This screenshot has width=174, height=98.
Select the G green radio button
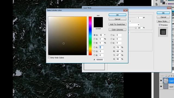coord(94,51)
